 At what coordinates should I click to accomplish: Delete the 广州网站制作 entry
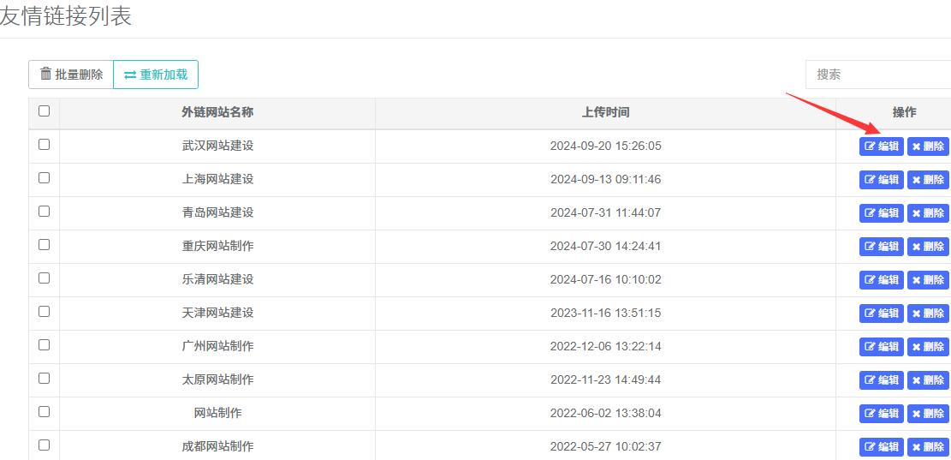[x=928, y=347]
